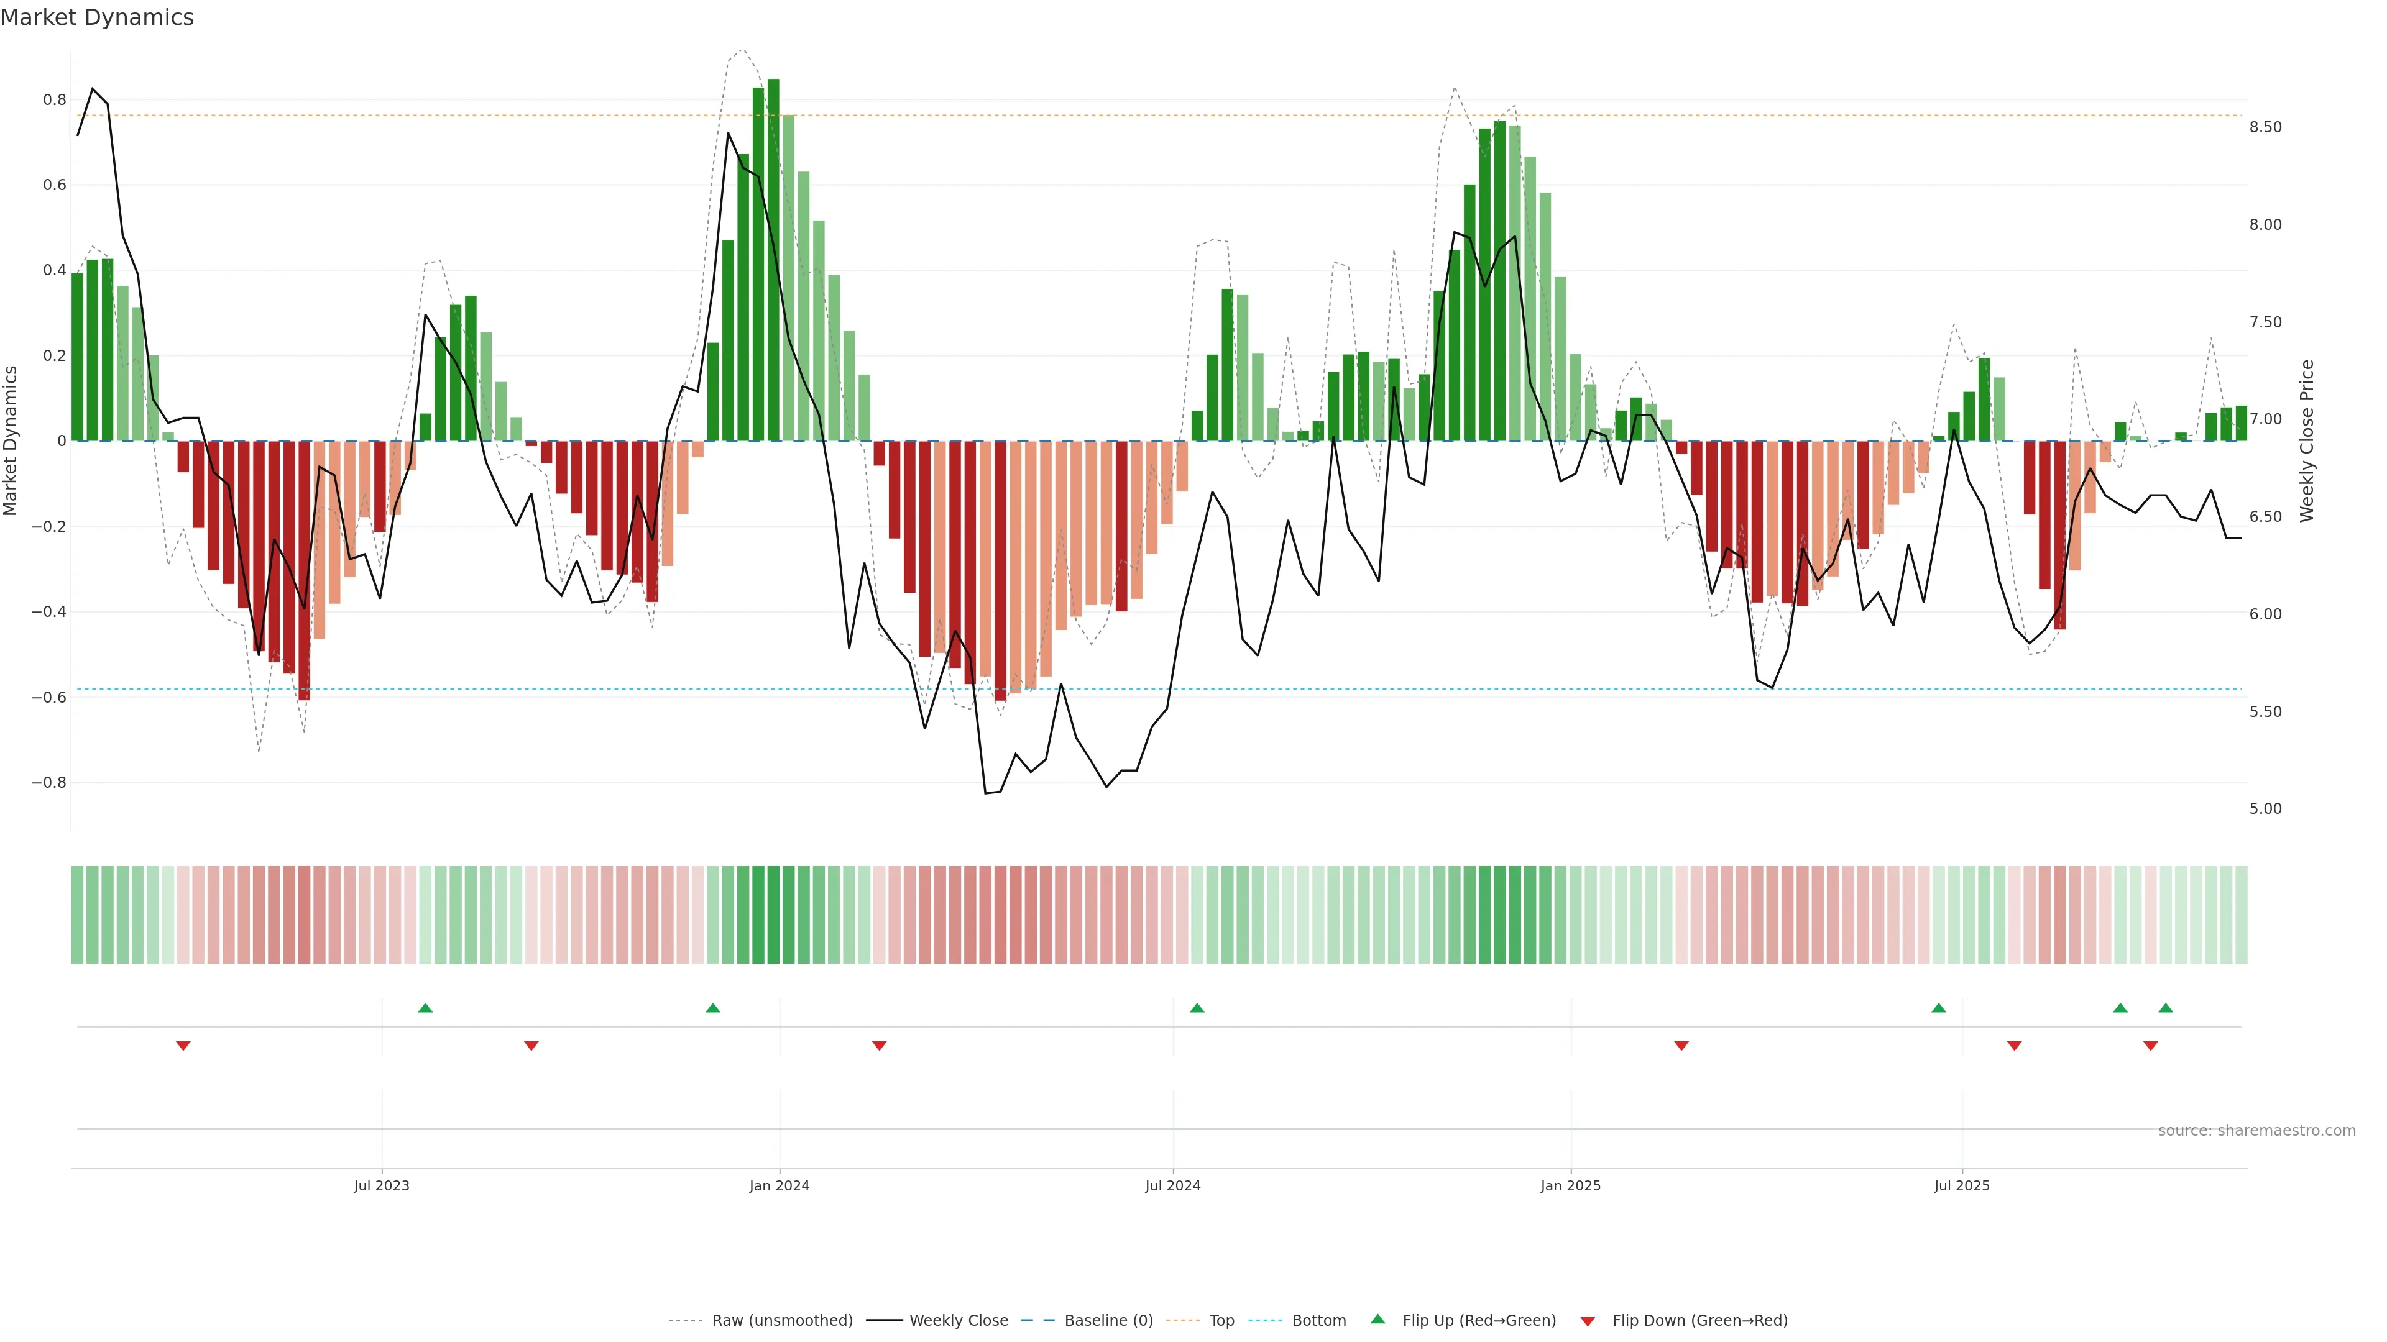Viewport: 2387px width, 1342px height.
Task: Click the Jan 2024 x-axis label
Action: click(x=780, y=1185)
